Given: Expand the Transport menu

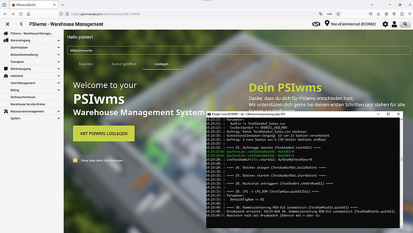Looking at the screenshot, I should coord(58,62).
